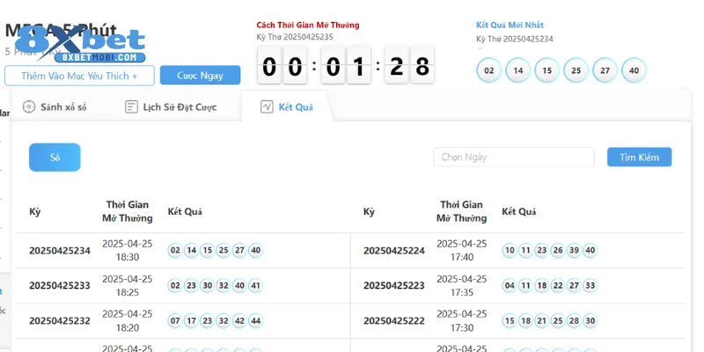Click ball 04 in row 20250425223
Image resolution: width=704 pixels, height=352 pixels.
point(510,285)
